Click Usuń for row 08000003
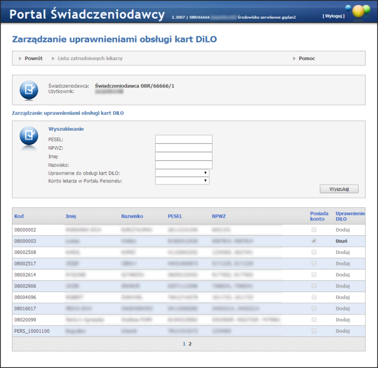 [x=341, y=241]
